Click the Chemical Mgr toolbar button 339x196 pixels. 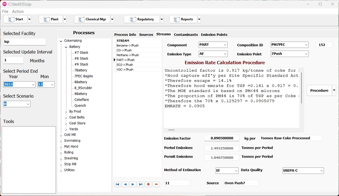(x=92, y=19)
